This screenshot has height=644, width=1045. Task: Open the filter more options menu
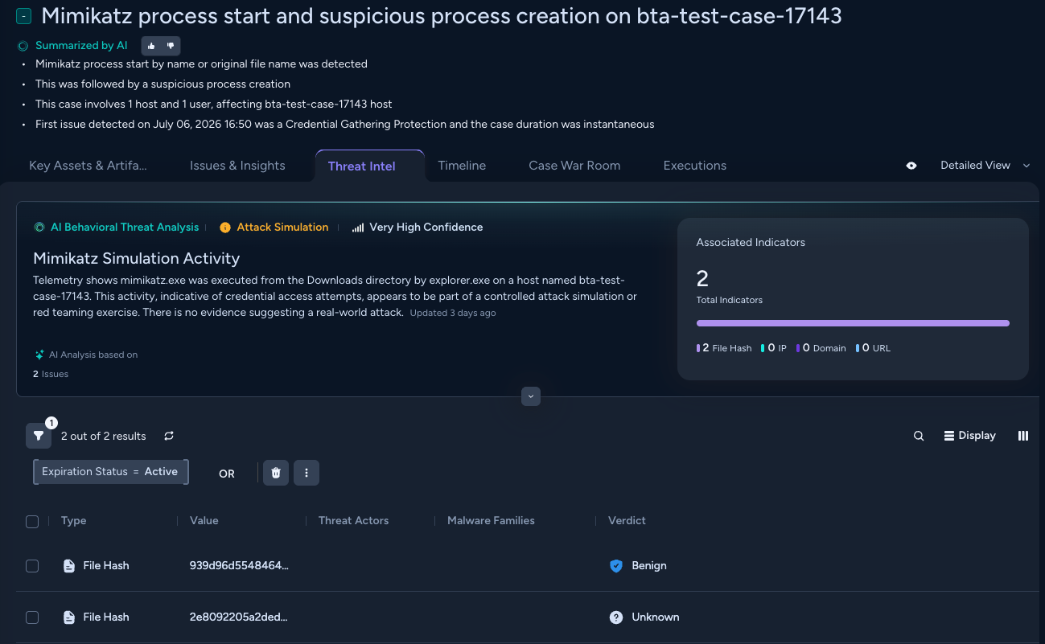pyautogui.click(x=307, y=473)
